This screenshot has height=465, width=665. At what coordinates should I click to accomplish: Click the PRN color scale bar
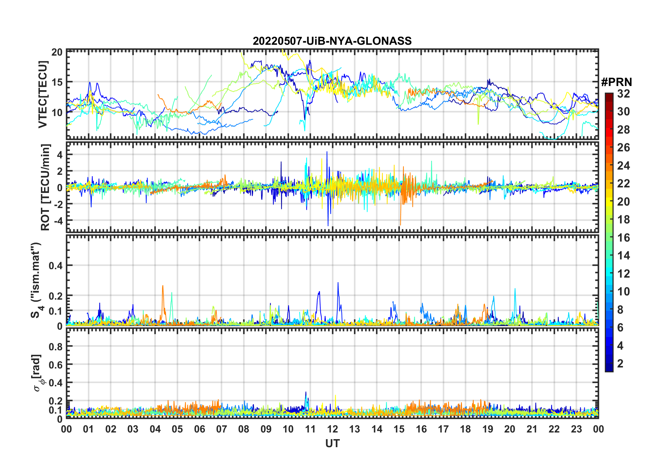point(609,232)
